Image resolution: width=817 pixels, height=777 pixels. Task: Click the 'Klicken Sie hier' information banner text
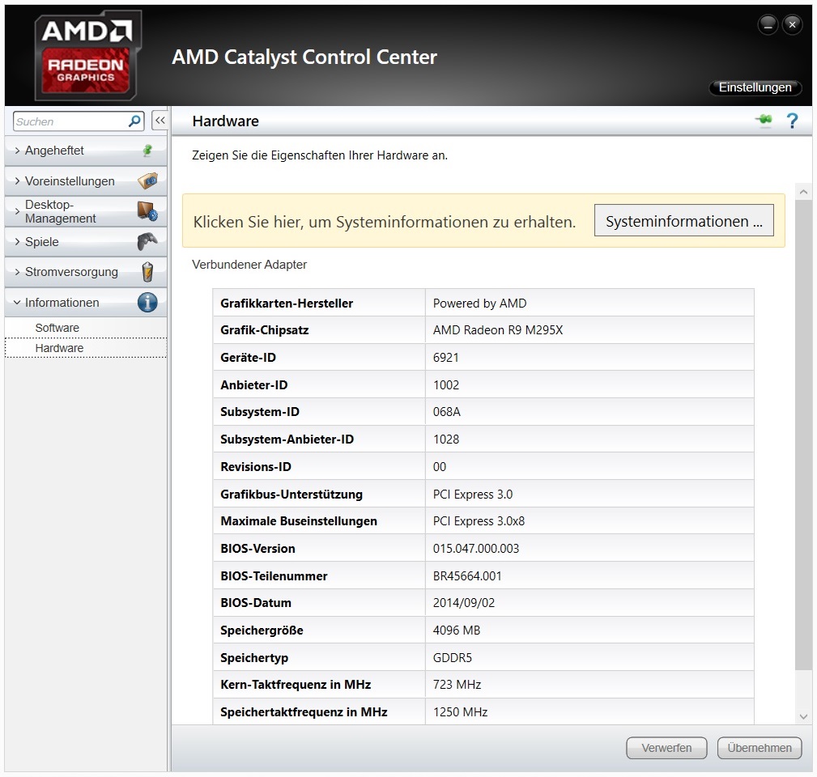click(384, 222)
